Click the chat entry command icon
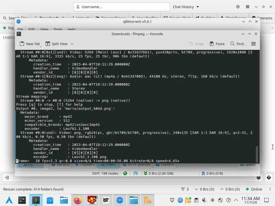This screenshot has width=275, height=206. click(x=7, y=178)
